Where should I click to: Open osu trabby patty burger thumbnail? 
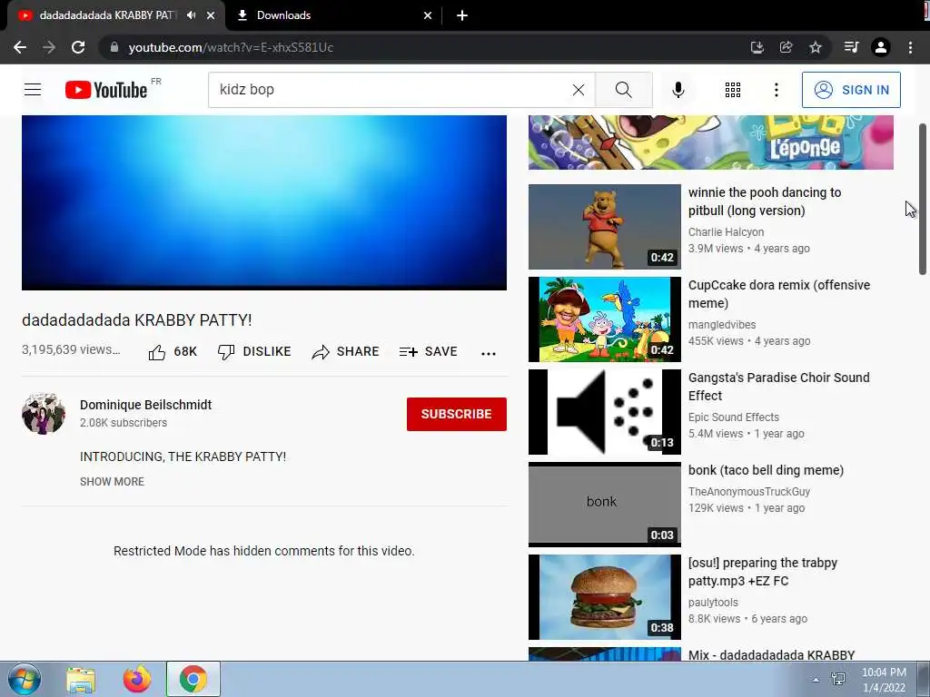tap(604, 597)
